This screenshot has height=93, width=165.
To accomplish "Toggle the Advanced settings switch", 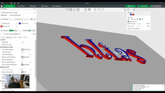I will [x=30, y=30].
